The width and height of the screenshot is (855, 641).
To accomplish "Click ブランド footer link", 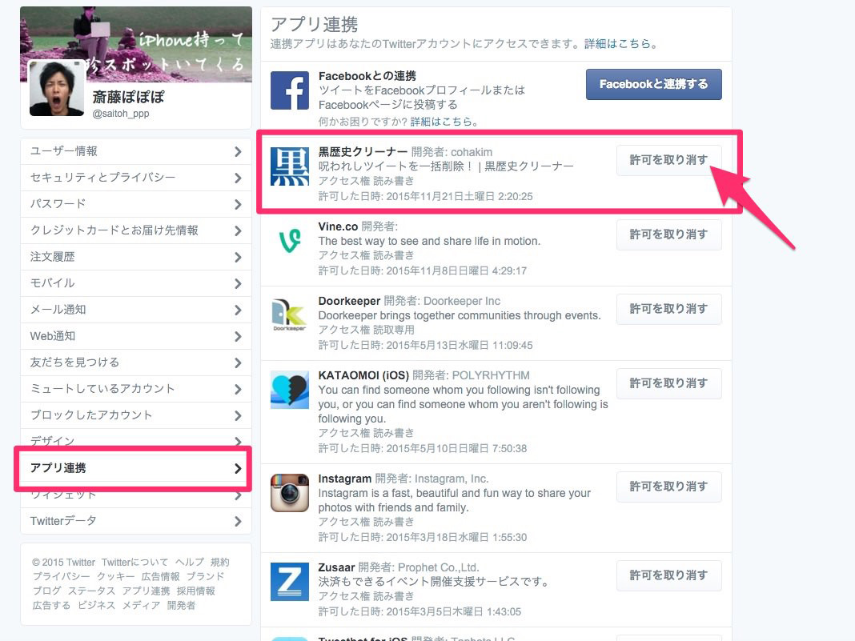I will [x=205, y=577].
